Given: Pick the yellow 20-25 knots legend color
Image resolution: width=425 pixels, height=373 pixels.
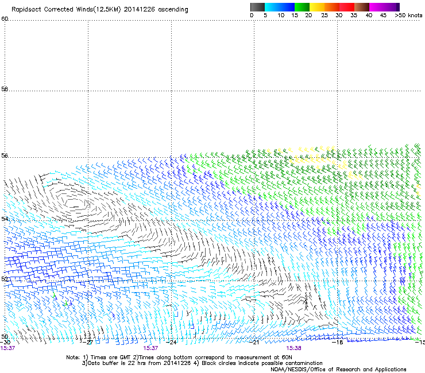Looking at the screenshot, I should 317,7.
